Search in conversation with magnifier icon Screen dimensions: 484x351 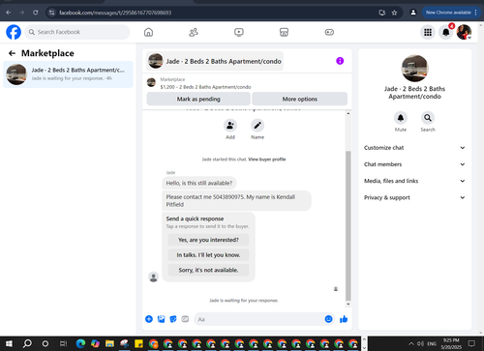(428, 118)
